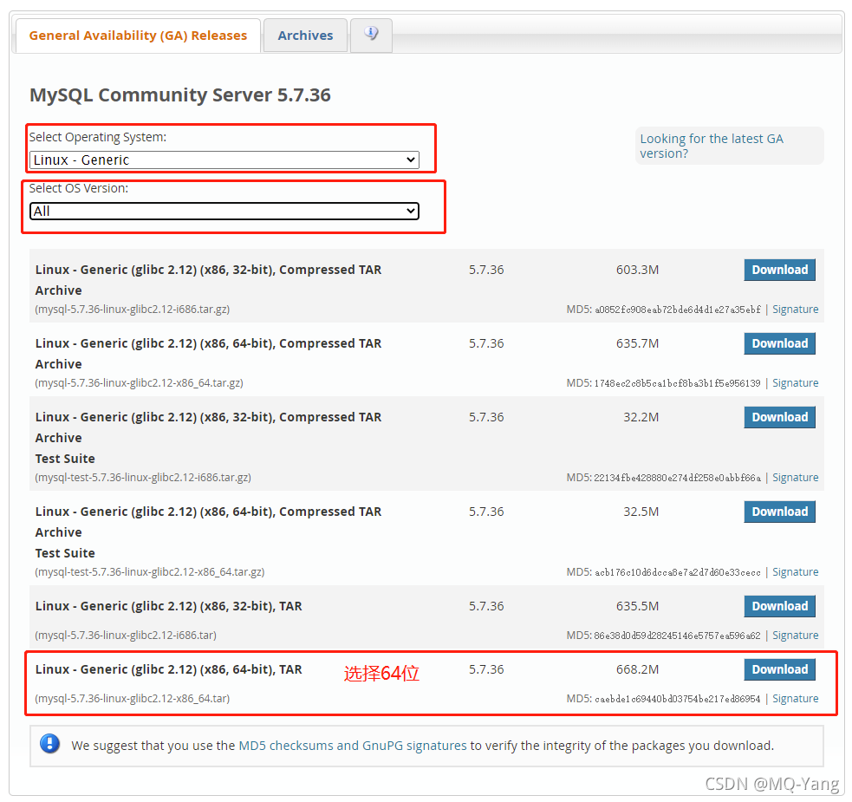This screenshot has width=852, height=802.
Task: Open Signature for mysql-test i686 archive
Action: 795,478
